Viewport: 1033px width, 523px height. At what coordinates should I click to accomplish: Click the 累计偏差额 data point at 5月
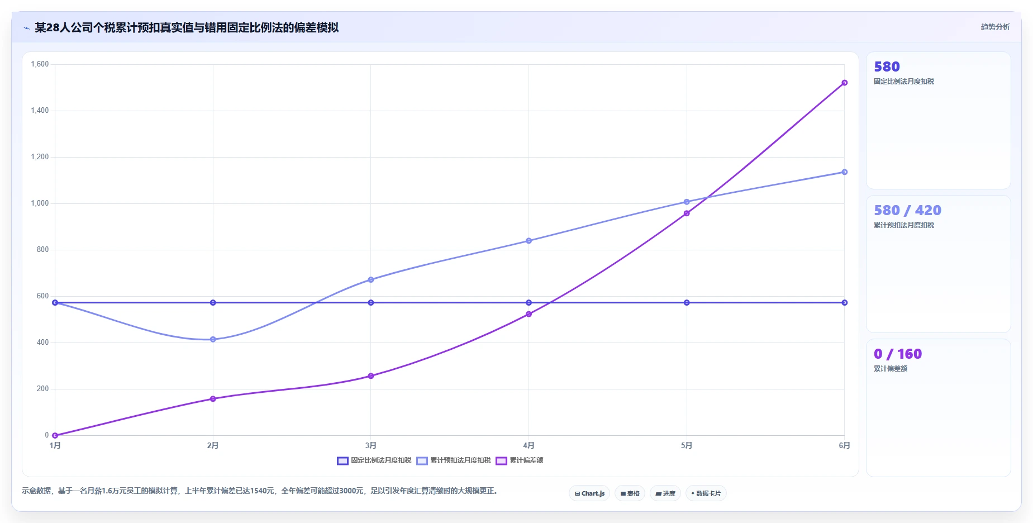click(687, 213)
